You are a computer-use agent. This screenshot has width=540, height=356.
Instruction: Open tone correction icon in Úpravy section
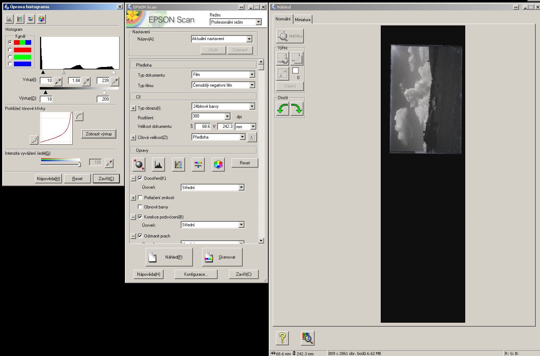[178, 164]
